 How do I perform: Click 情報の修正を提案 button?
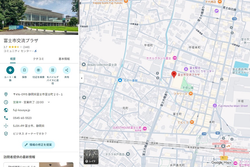[x=38, y=145]
